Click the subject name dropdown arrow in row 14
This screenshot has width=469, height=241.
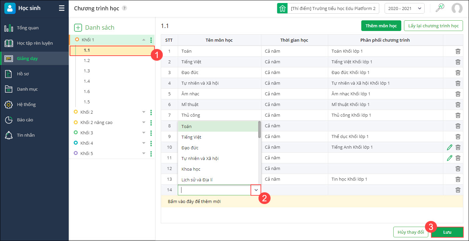[x=256, y=190]
